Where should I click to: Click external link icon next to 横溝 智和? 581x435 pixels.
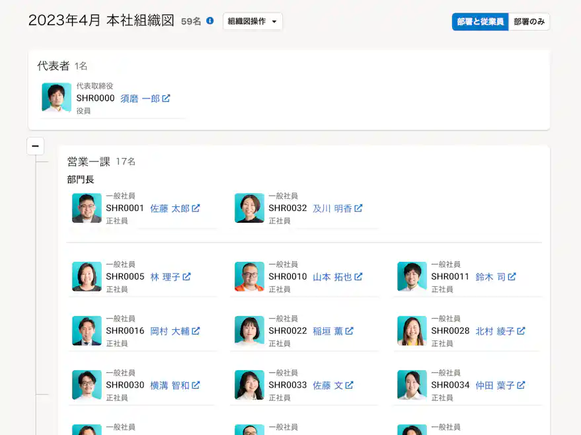(x=196, y=385)
